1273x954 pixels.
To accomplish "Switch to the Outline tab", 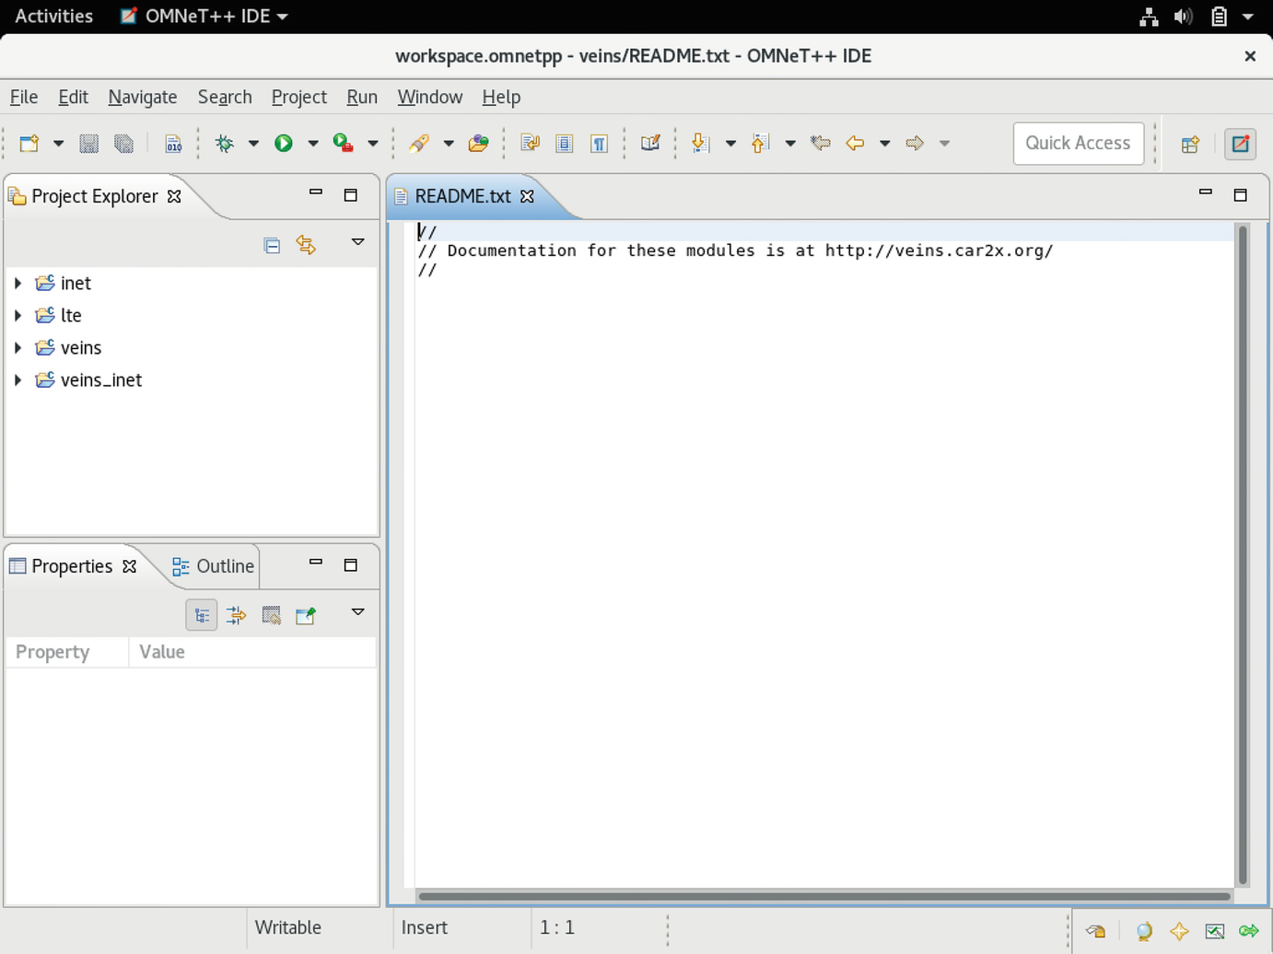I will (x=213, y=566).
